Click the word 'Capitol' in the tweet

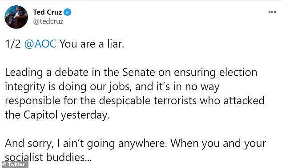tap(40, 115)
